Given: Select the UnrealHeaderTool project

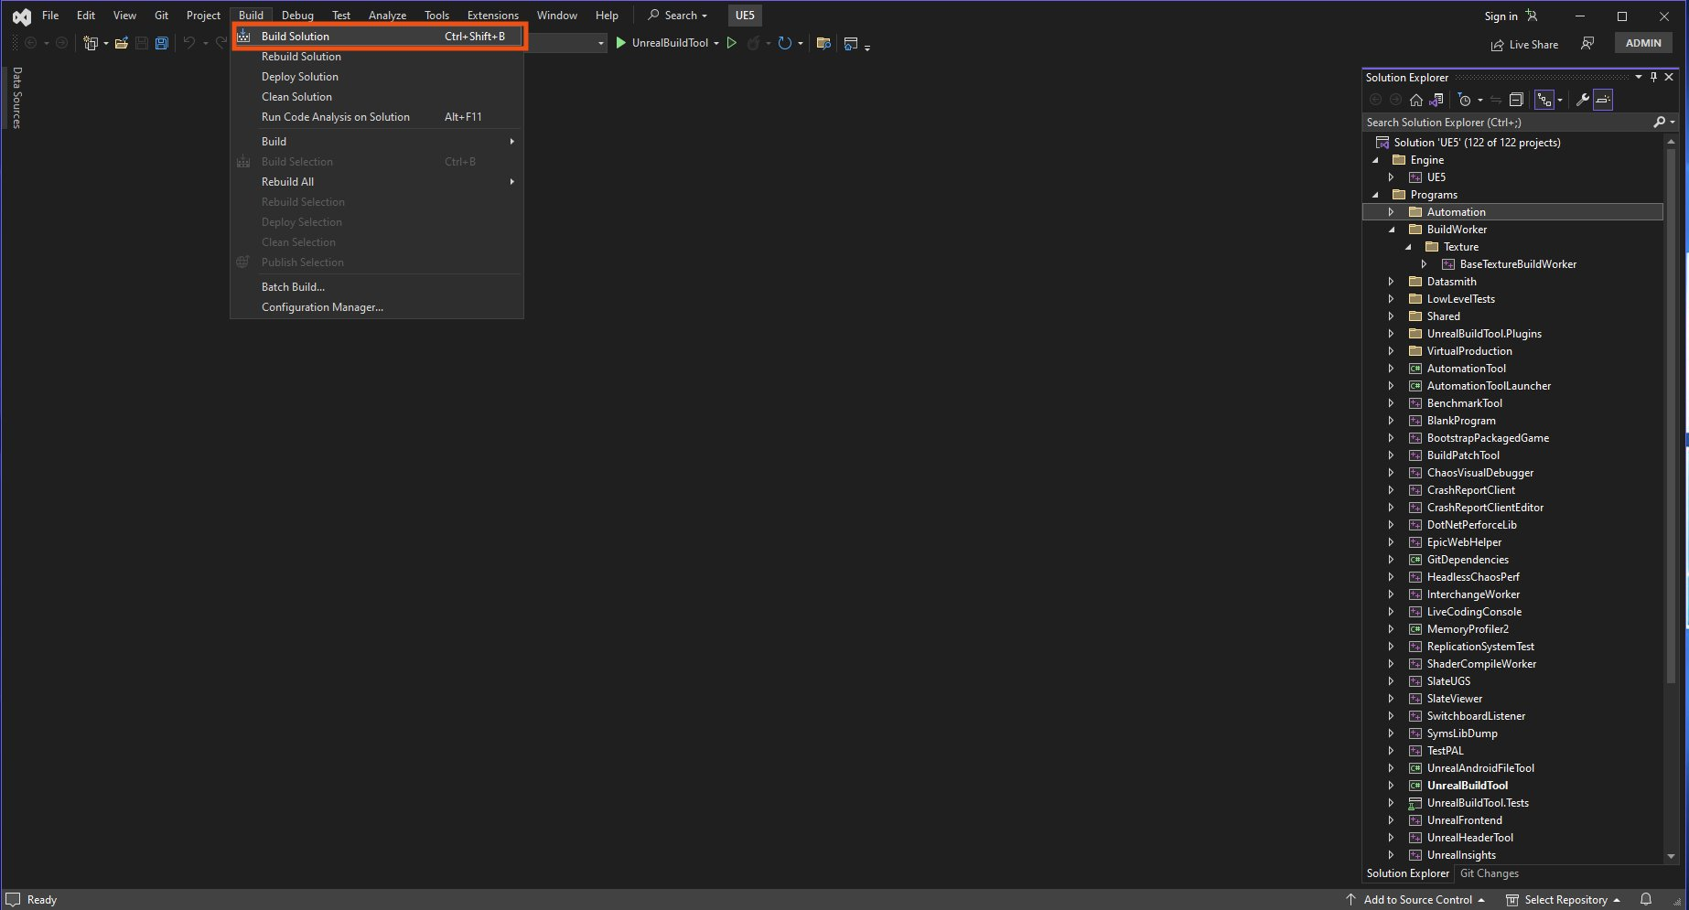Looking at the screenshot, I should [x=1469, y=838].
